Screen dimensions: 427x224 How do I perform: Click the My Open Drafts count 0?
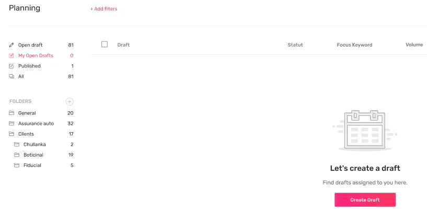pyautogui.click(x=72, y=55)
